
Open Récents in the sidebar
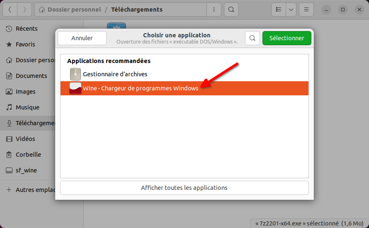click(28, 29)
